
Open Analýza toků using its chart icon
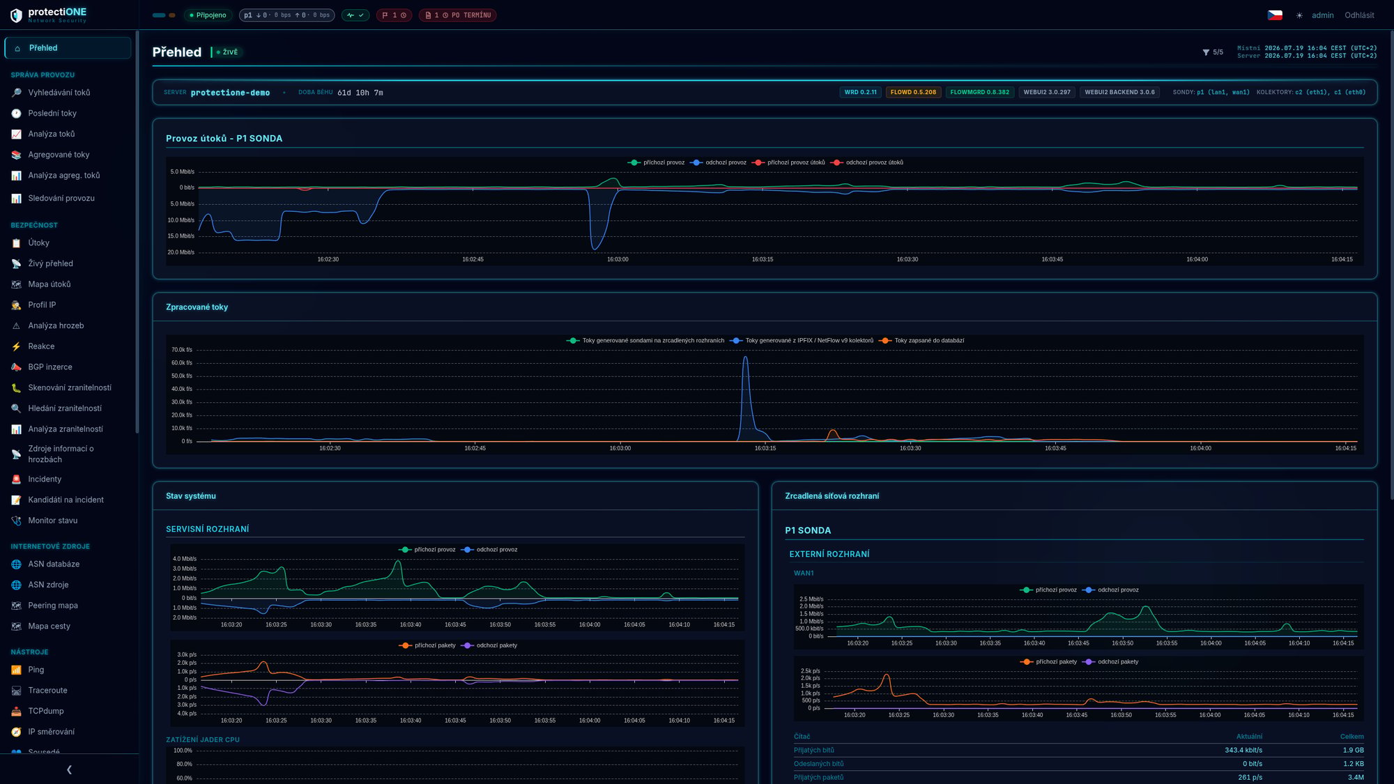(16, 134)
